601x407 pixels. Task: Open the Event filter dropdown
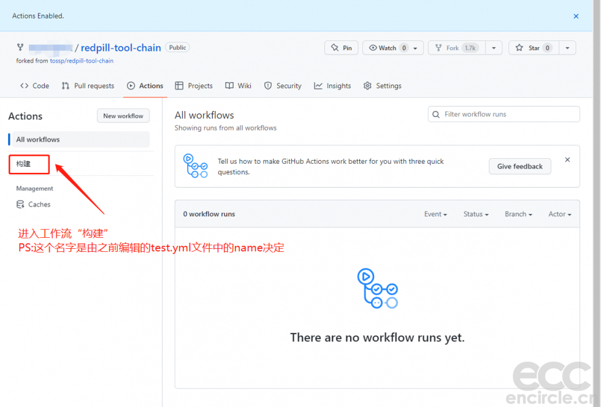point(435,215)
